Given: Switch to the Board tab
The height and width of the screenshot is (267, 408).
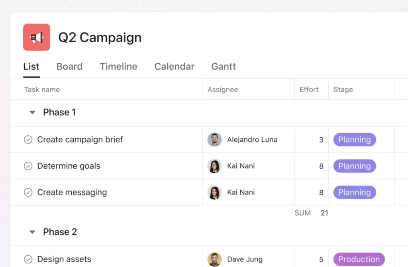Looking at the screenshot, I should click(x=69, y=66).
